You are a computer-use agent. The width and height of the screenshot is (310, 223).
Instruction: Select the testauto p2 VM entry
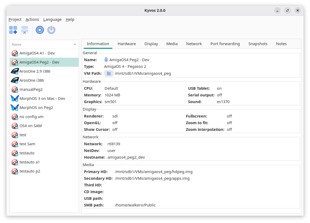pos(30,171)
